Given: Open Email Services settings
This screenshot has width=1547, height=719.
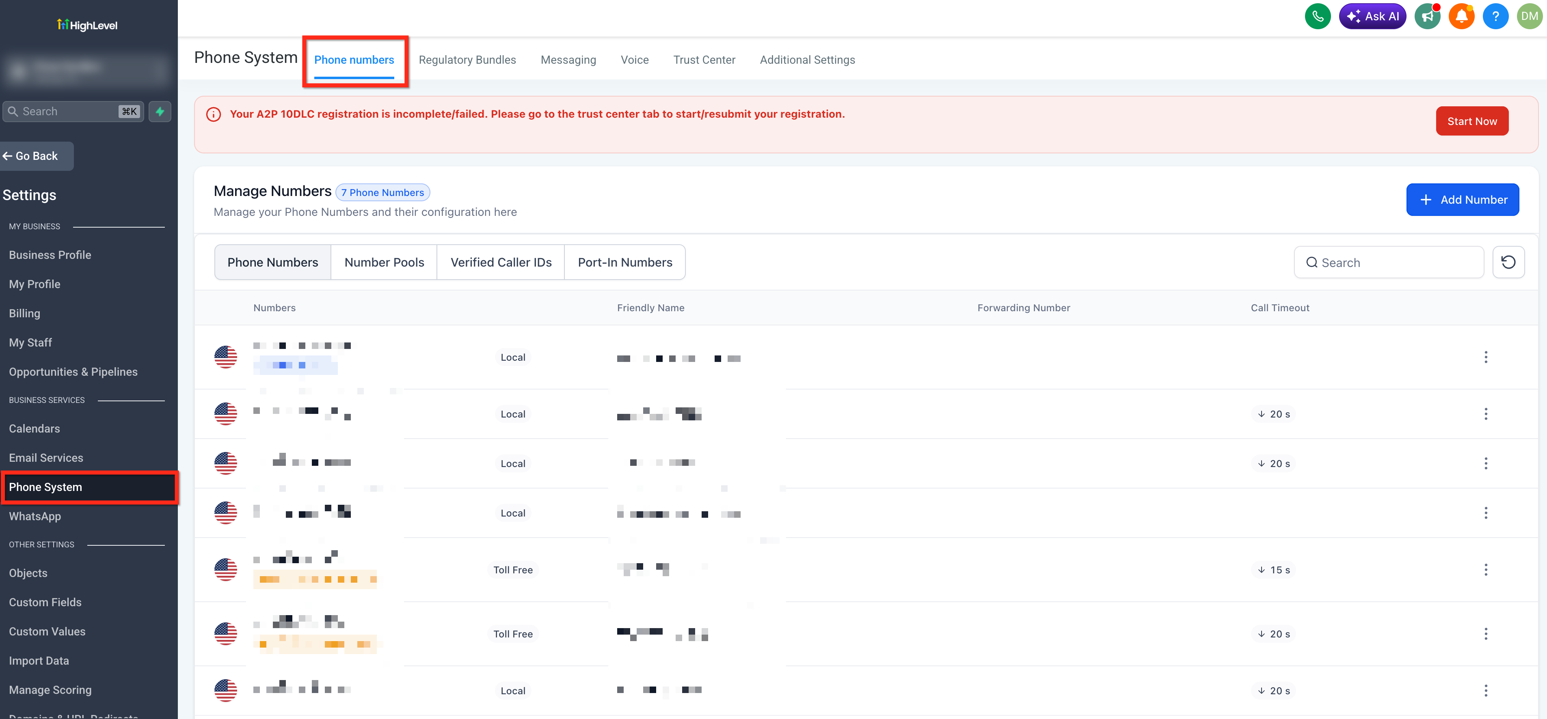Looking at the screenshot, I should tap(45, 458).
